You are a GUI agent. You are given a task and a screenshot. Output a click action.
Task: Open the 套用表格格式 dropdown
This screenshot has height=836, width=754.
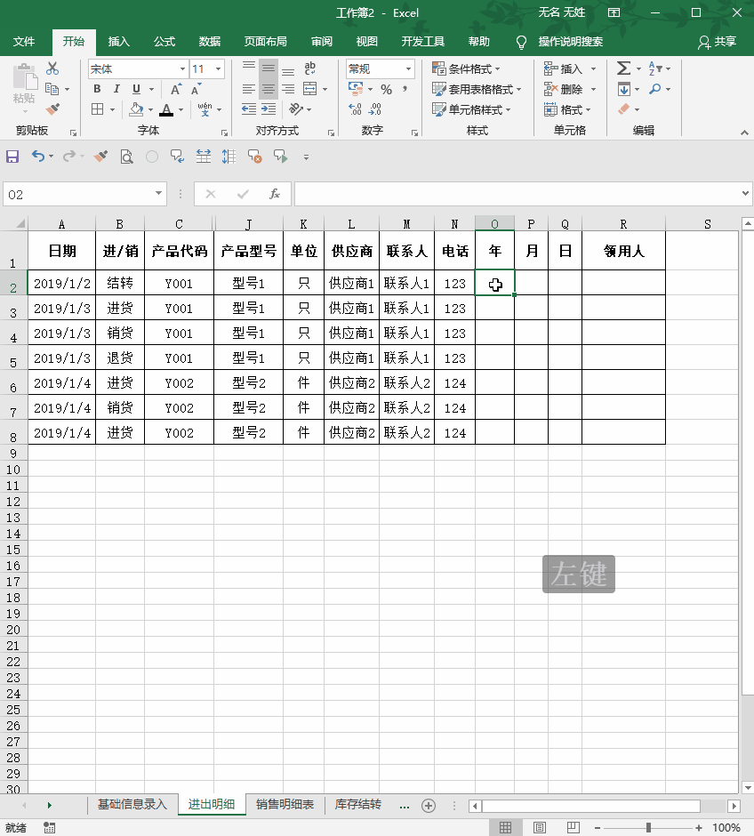click(477, 89)
